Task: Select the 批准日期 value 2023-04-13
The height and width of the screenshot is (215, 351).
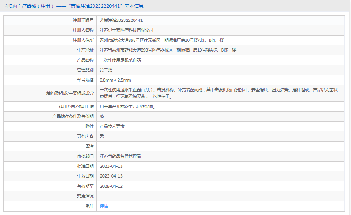Action: (111, 166)
